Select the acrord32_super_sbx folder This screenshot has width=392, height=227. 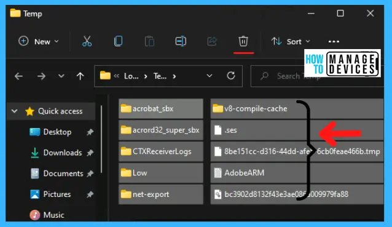[161, 130]
